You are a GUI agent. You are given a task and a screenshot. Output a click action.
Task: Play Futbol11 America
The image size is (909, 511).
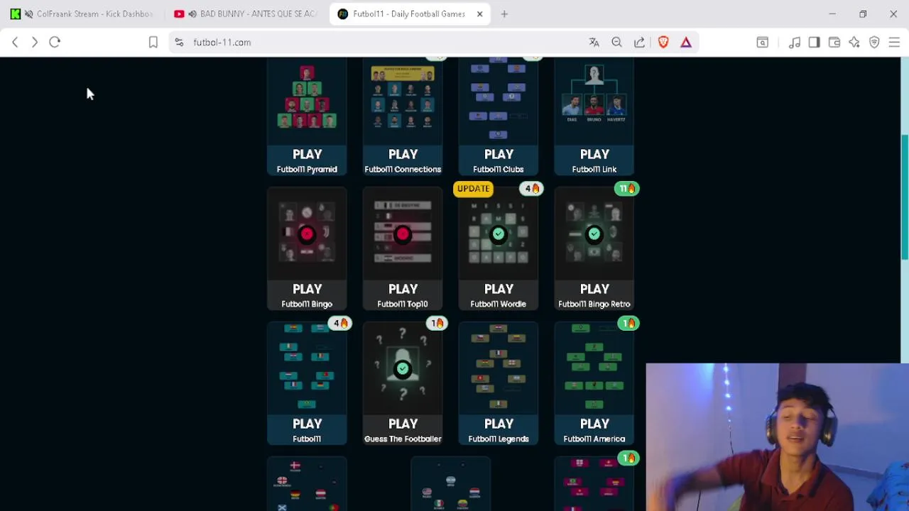pyautogui.click(x=594, y=430)
